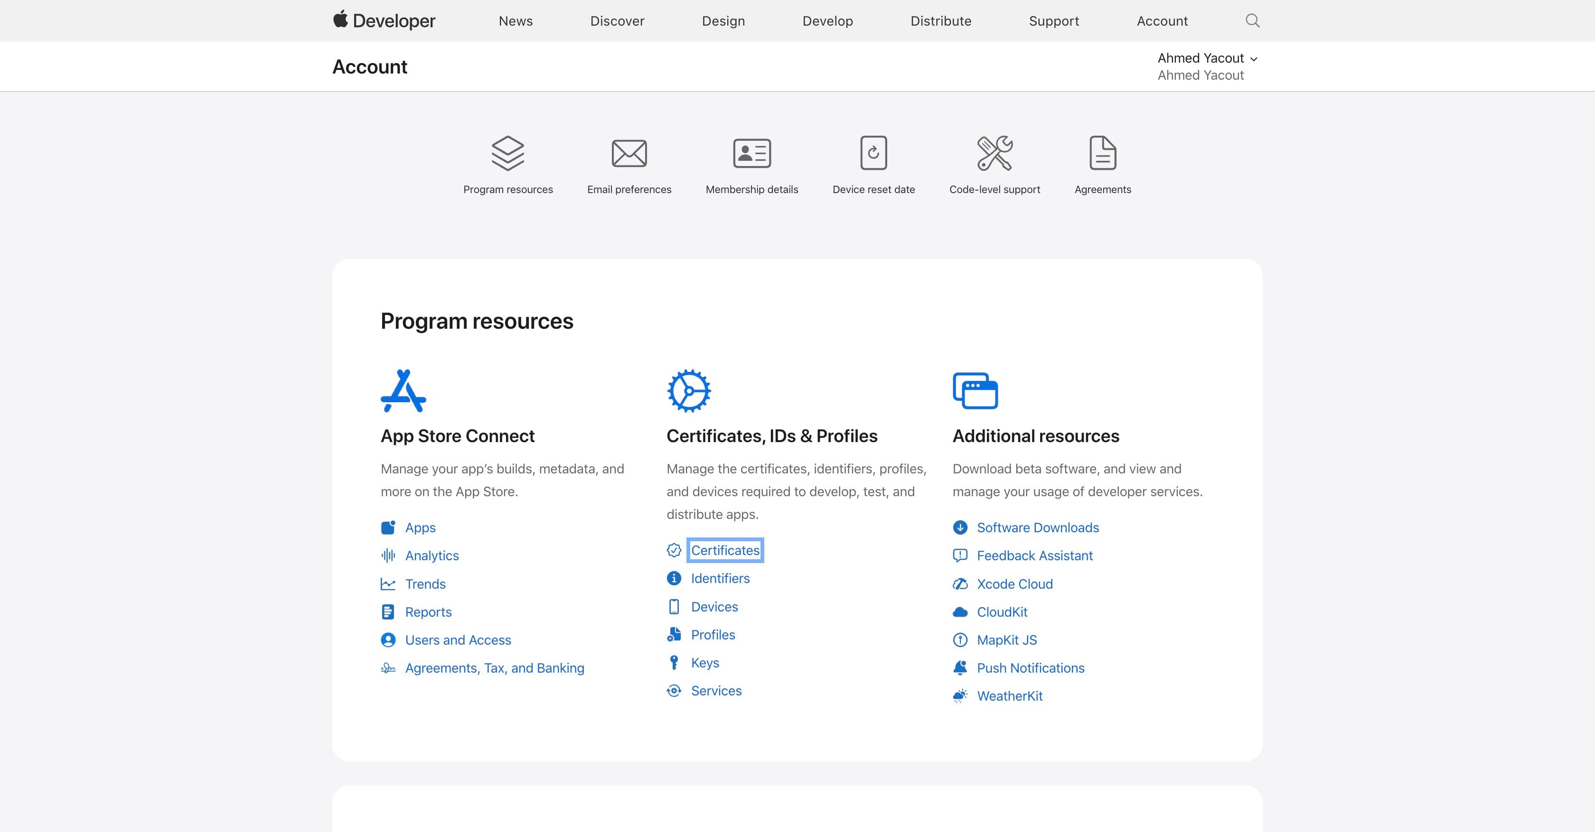Click the Xcode Cloud icon
This screenshot has height=832, width=1595.
coord(960,584)
